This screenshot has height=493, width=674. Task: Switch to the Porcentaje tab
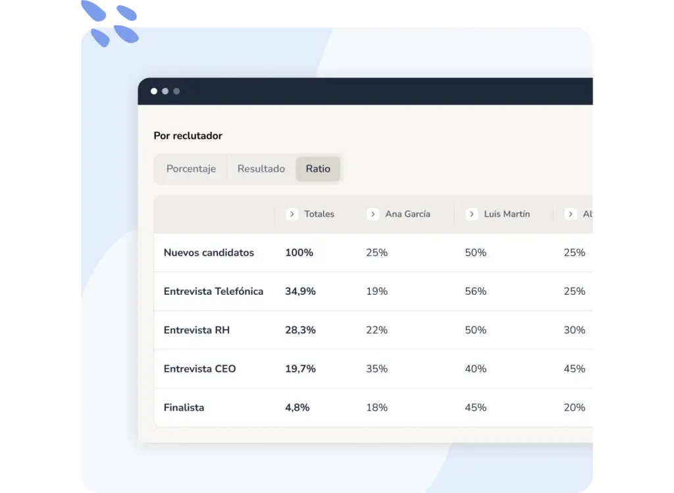(x=191, y=169)
